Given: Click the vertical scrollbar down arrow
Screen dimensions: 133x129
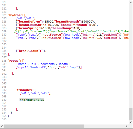Looking at the screenshot, I should tap(131, 122).
